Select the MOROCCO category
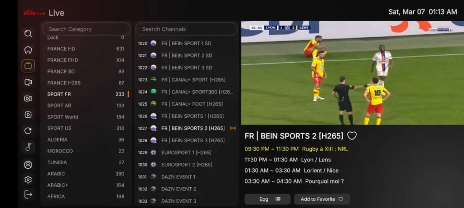The image size is (464, 208). click(86, 151)
